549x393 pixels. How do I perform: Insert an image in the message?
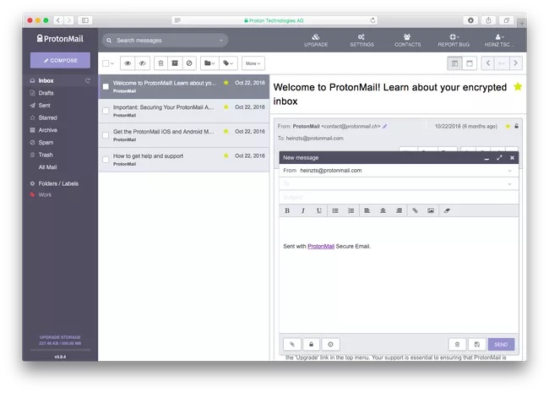(431, 210)
